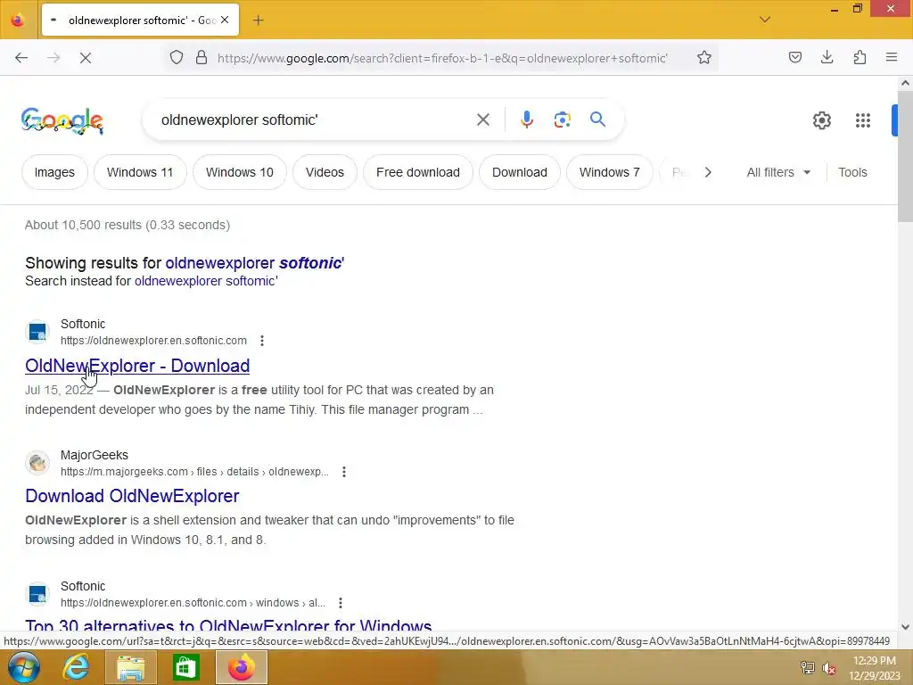The image size is (913, 685).
Task: Open the Firefox downloads panel
Action: (x=827, y=57)
